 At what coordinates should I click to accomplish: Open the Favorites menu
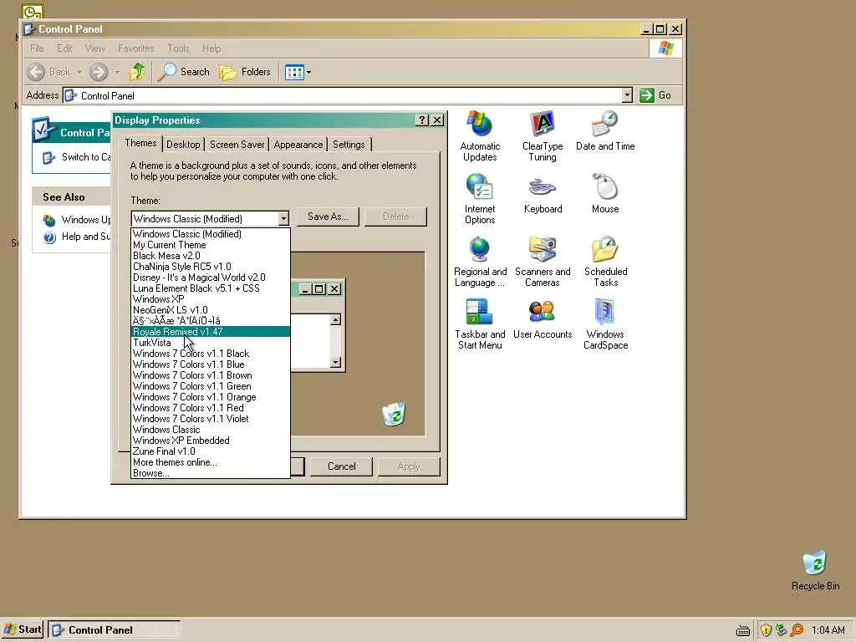pyautogui.click(x=136, y=48)
